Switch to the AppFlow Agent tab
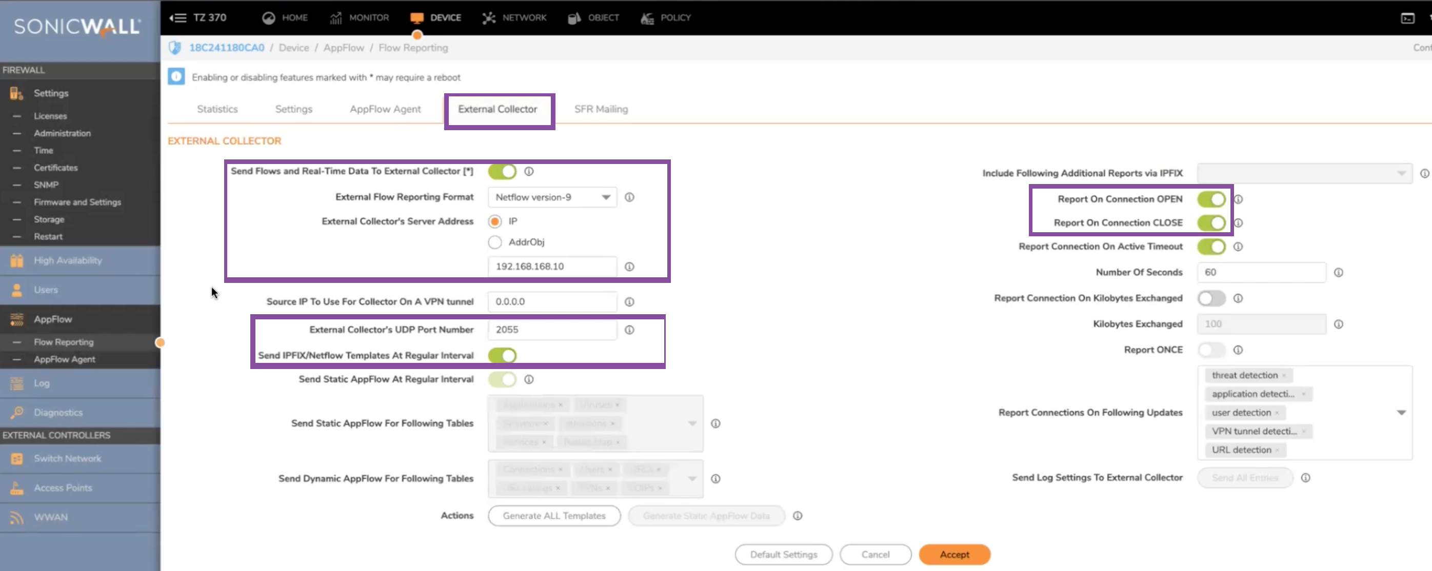 (385, 109)
